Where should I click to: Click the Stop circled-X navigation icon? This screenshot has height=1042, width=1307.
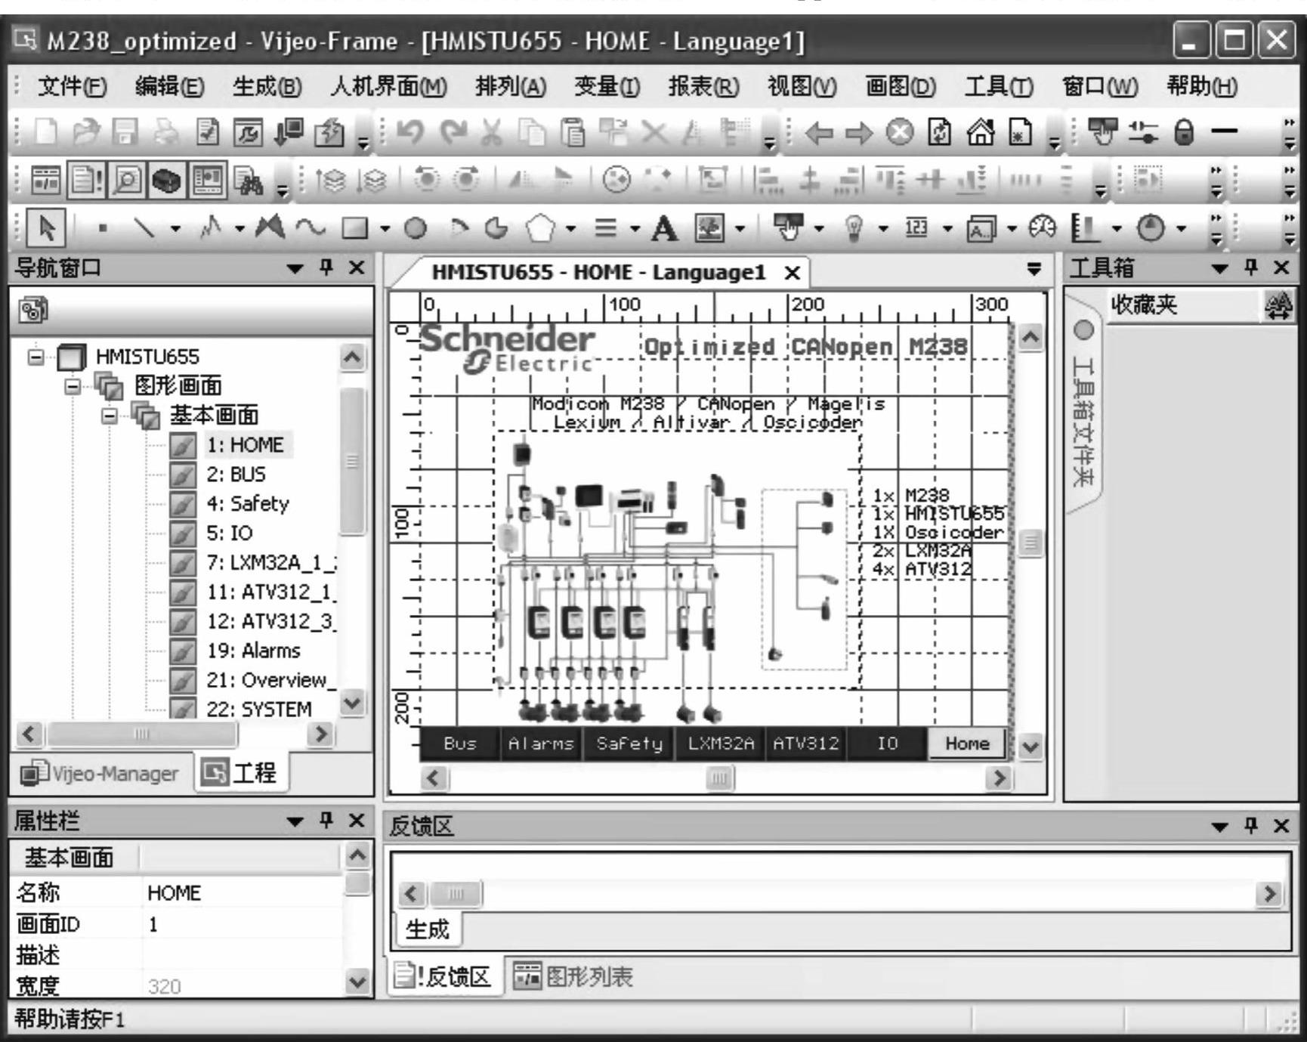[x=899, y=132]
